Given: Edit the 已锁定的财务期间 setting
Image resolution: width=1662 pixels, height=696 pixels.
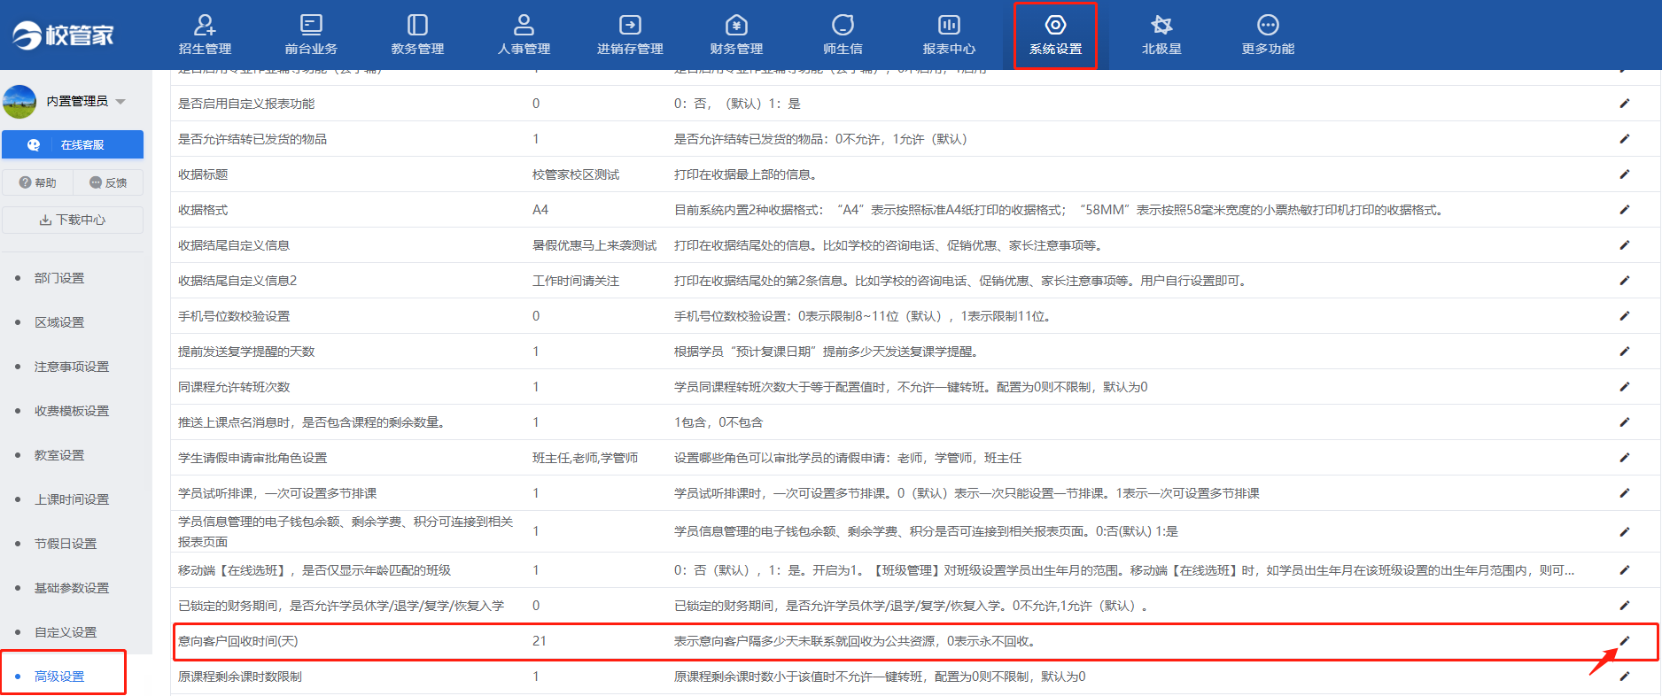Looking at the screenshot, I should click(x=1625, y=606).
